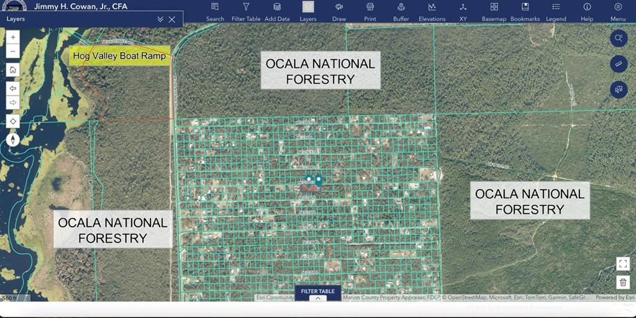Toggle the Layers widget in the toolbar
Image resolution: width=636 pixels, height=318 pixels.
pyautogui.click(x=308, y=11)
